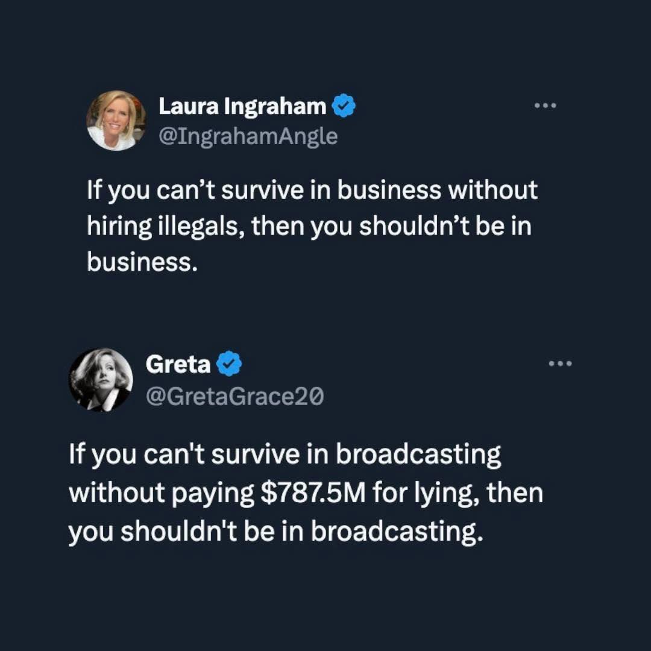Open Laura Ingraham's profile picture
The height and width of the screenshot is (651, 651).
[116, 121]
